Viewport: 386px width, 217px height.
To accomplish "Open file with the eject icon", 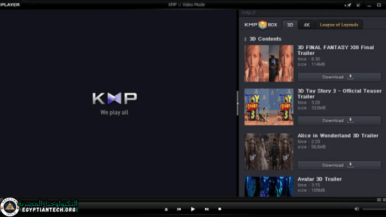I will [166, 209].
